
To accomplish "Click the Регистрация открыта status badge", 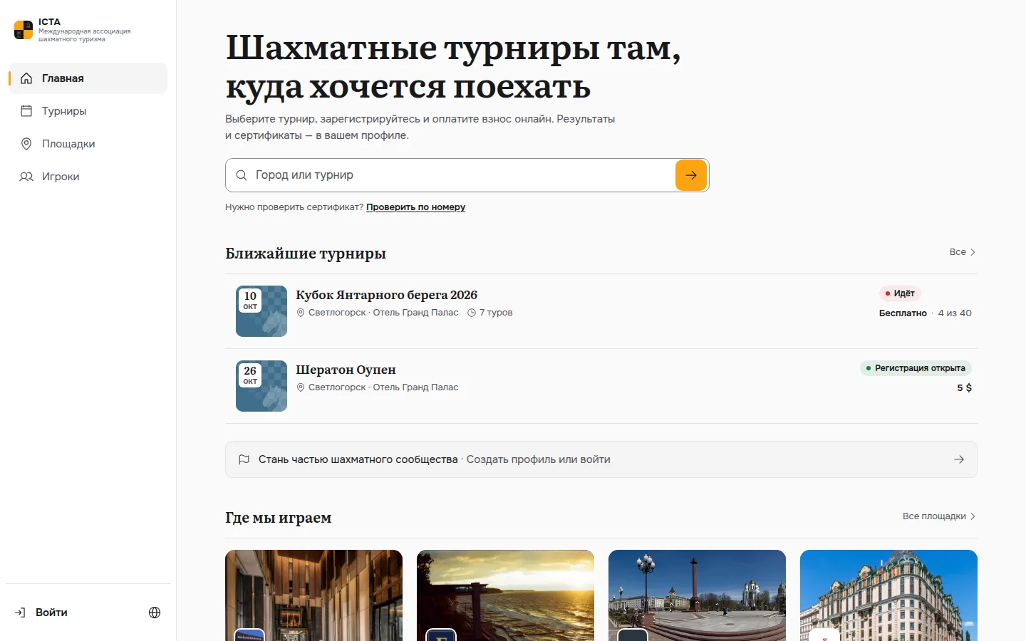I will [x=916, y=368].
